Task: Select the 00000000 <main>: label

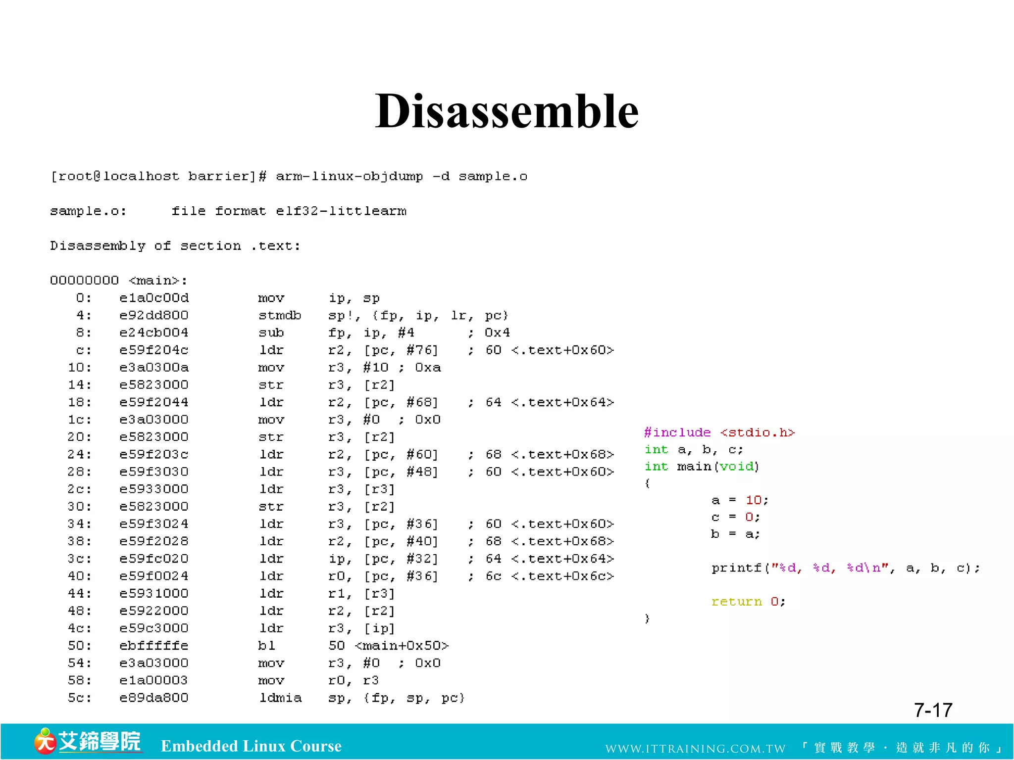Action: pos(119,281)
